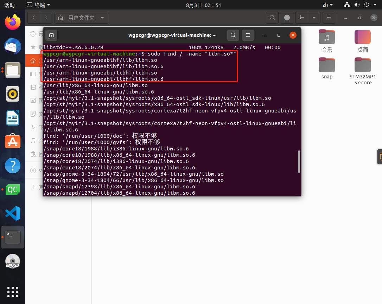382x304 pixels.
Task: Click the /snap/snapd/12704 libm.so.6 line
Action: pos(119,193)
